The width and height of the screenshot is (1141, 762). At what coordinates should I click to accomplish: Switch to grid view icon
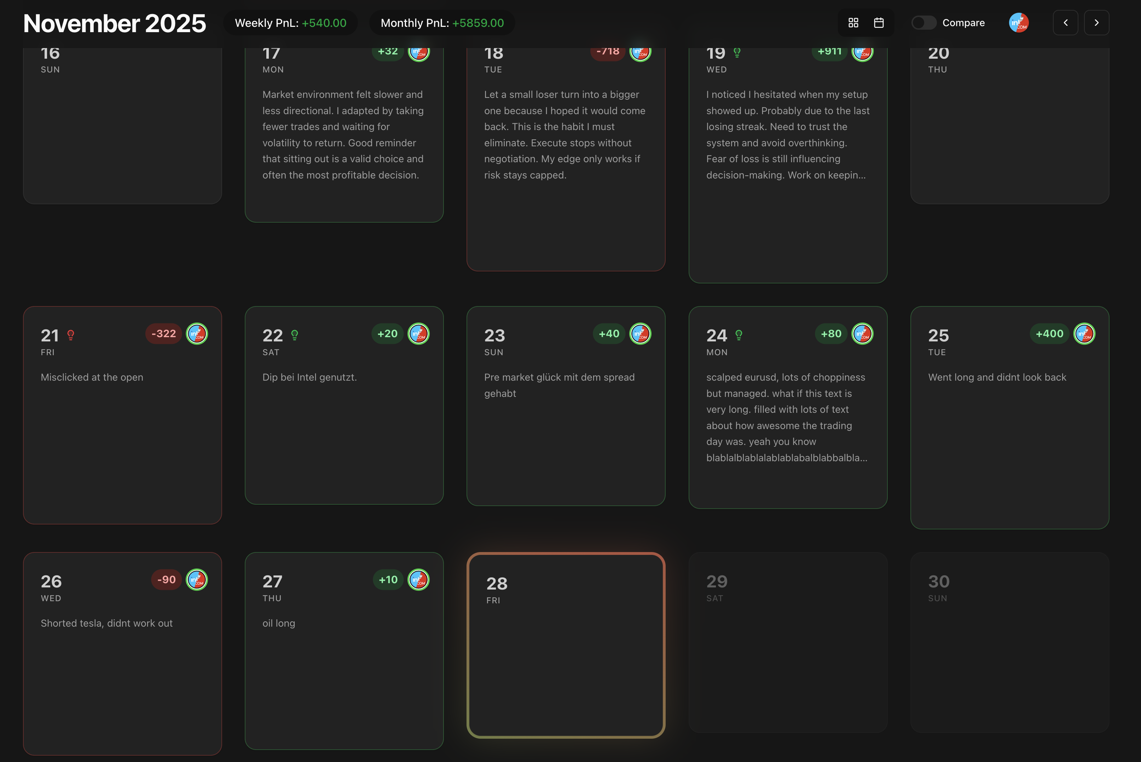click(853, 23)
